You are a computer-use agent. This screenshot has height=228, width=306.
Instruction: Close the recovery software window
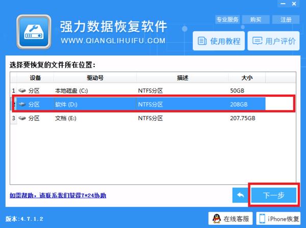coord(294,4)
